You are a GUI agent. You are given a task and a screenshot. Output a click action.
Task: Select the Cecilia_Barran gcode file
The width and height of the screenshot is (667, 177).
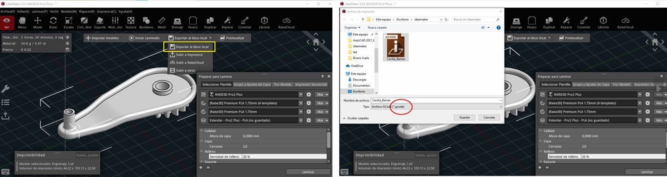396,47
